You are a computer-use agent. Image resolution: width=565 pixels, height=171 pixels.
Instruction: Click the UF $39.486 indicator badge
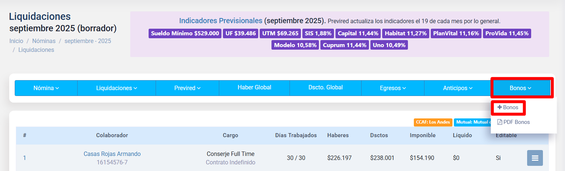[x=241, y=33]
